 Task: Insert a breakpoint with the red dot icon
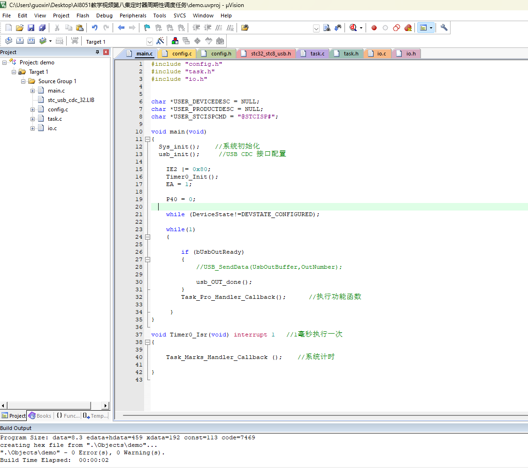pyautogui.click(x=374, y=28)
